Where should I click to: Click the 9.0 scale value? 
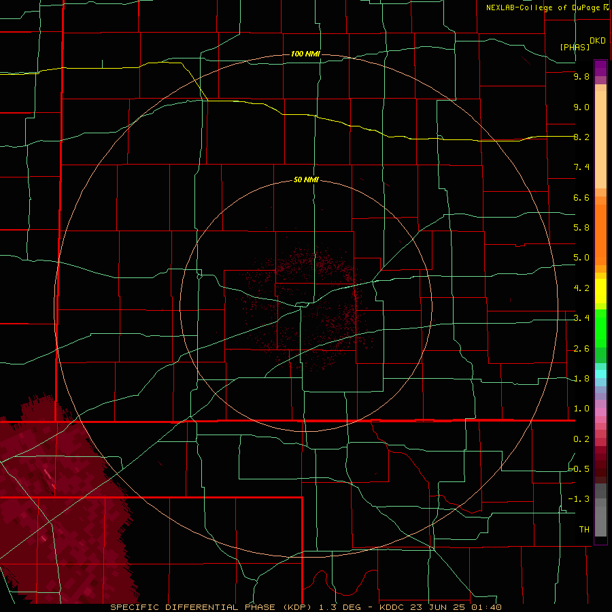tap(581, 107)
